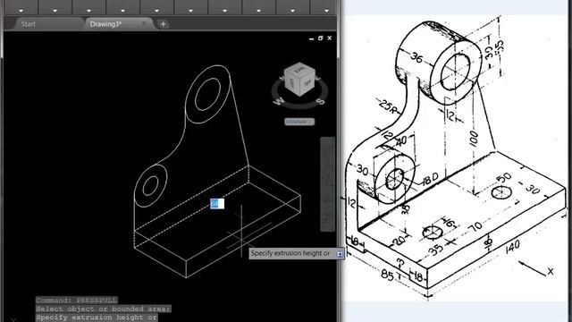
Task: Open the options arrow in extrusion height prompt
Action: coord(340,254)
